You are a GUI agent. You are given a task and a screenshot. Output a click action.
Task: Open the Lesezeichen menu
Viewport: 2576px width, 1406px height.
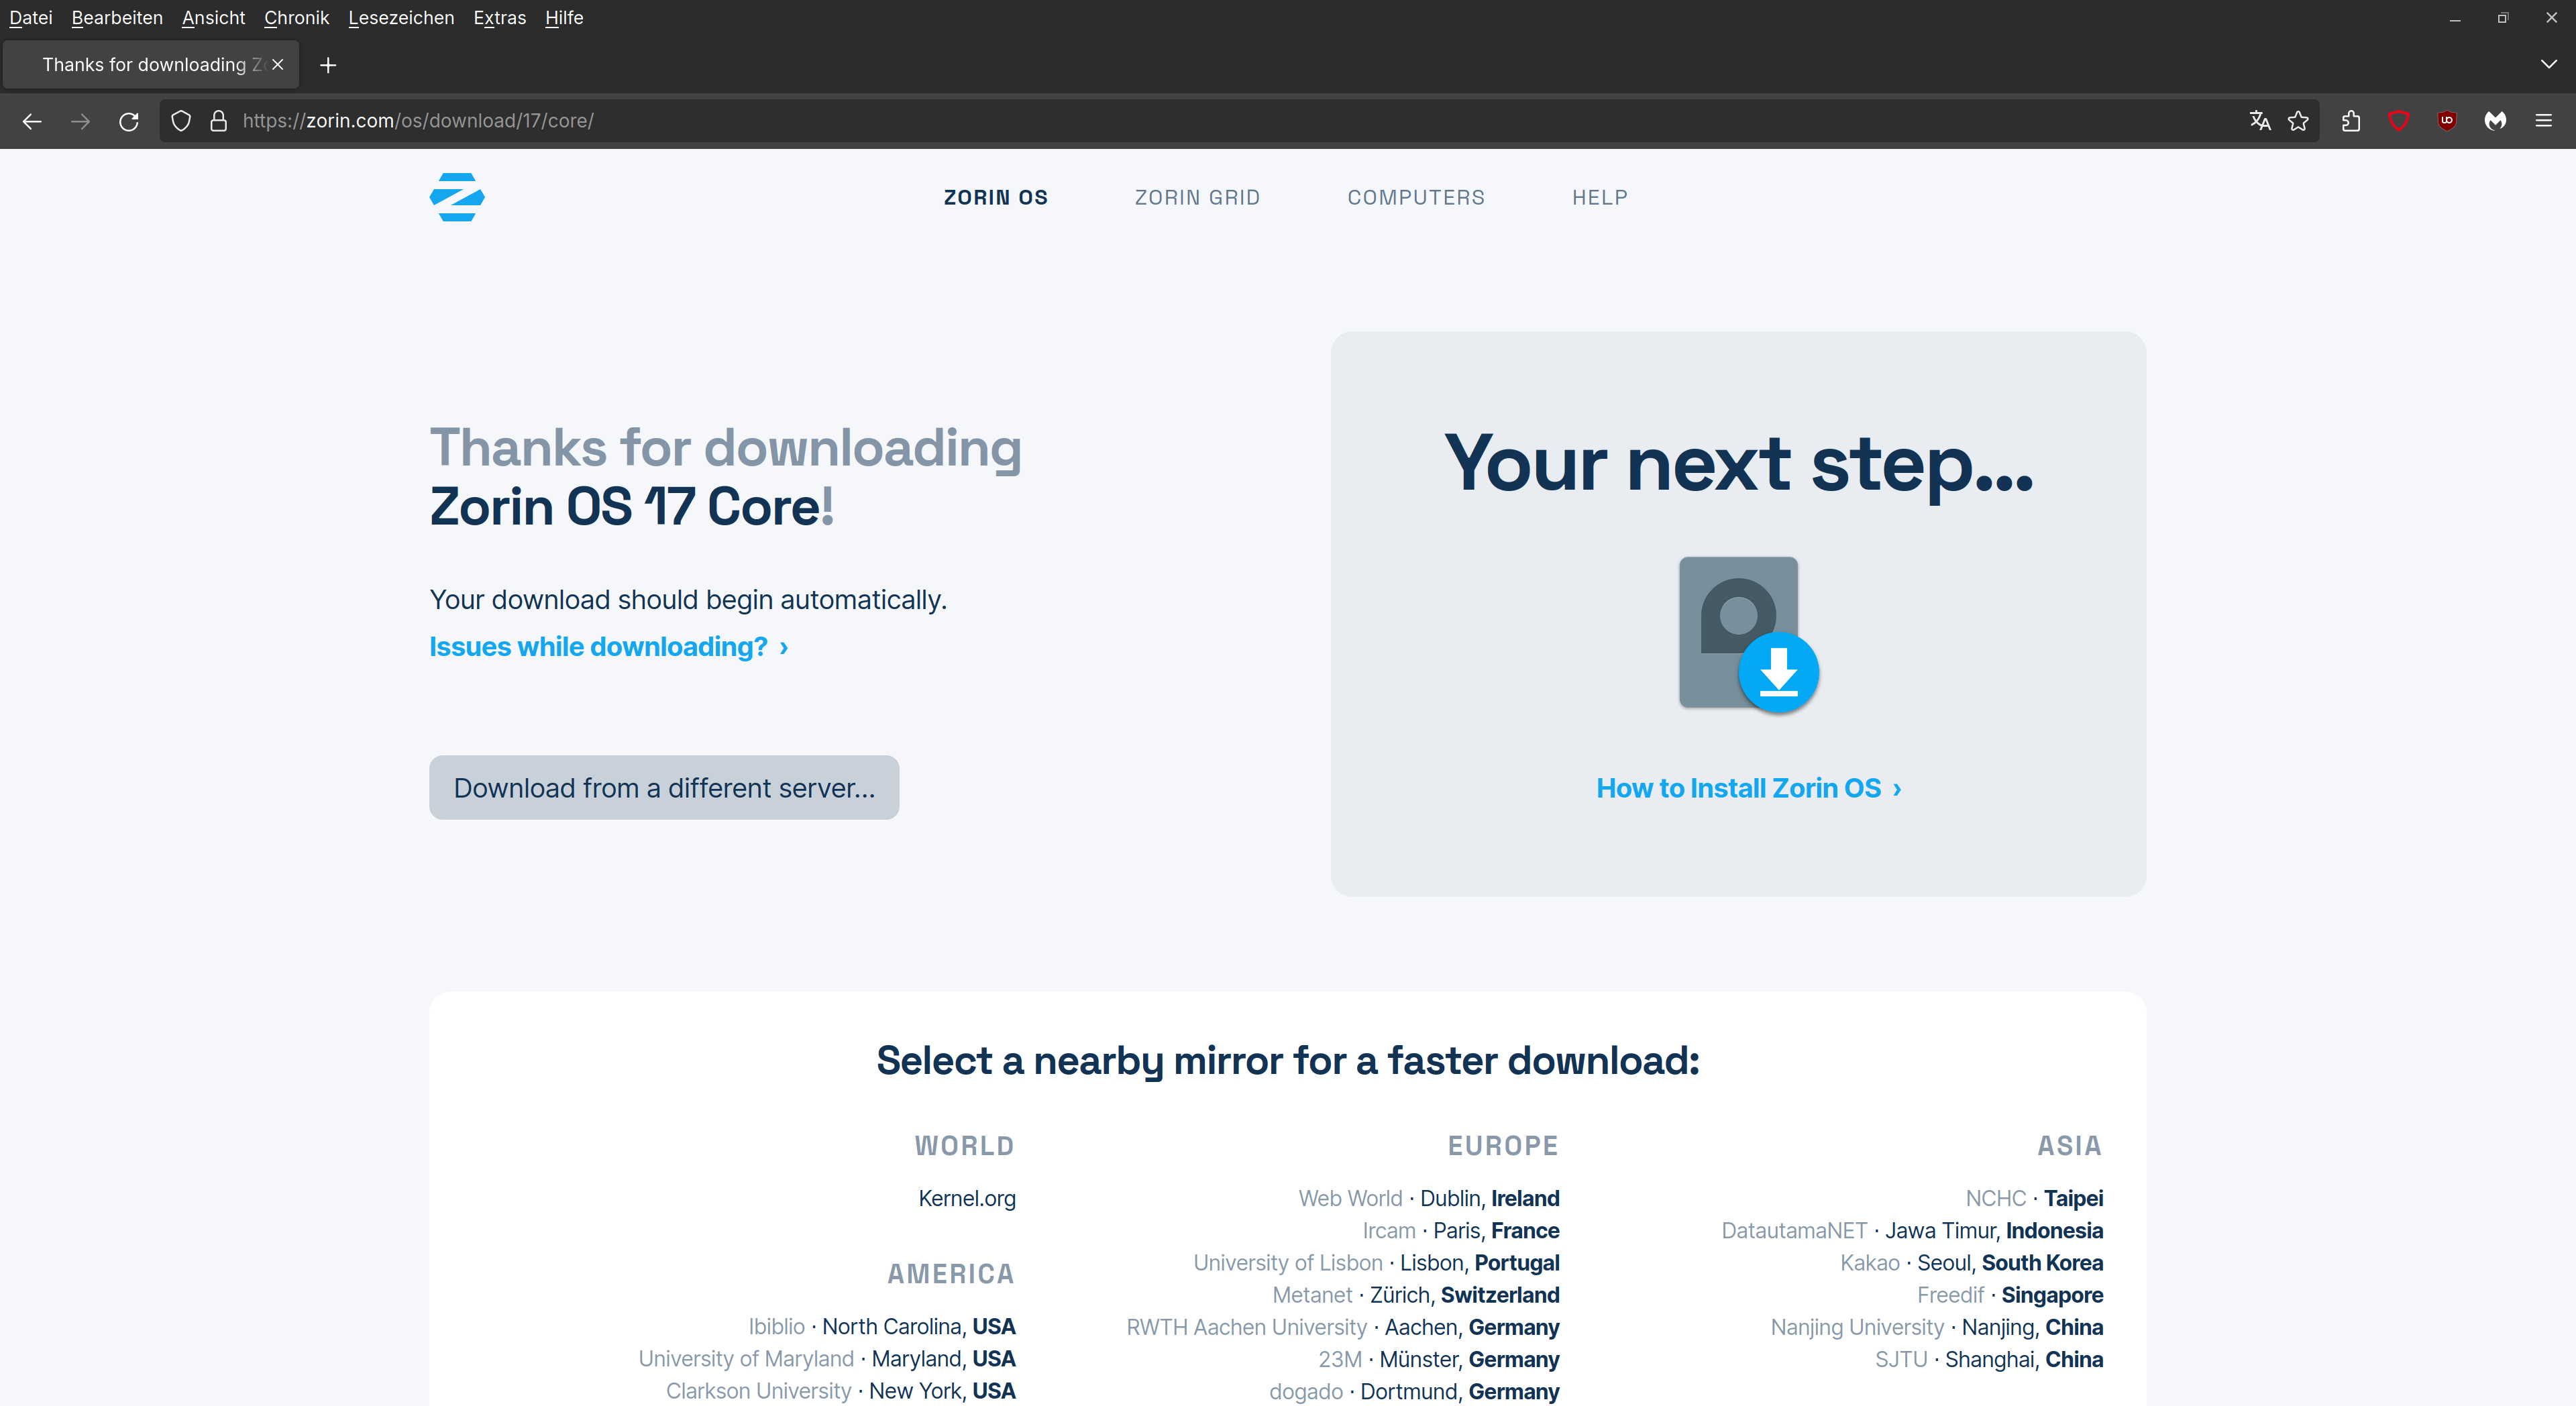coord(401,18)
